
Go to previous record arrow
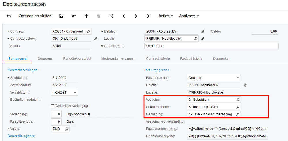124,16
